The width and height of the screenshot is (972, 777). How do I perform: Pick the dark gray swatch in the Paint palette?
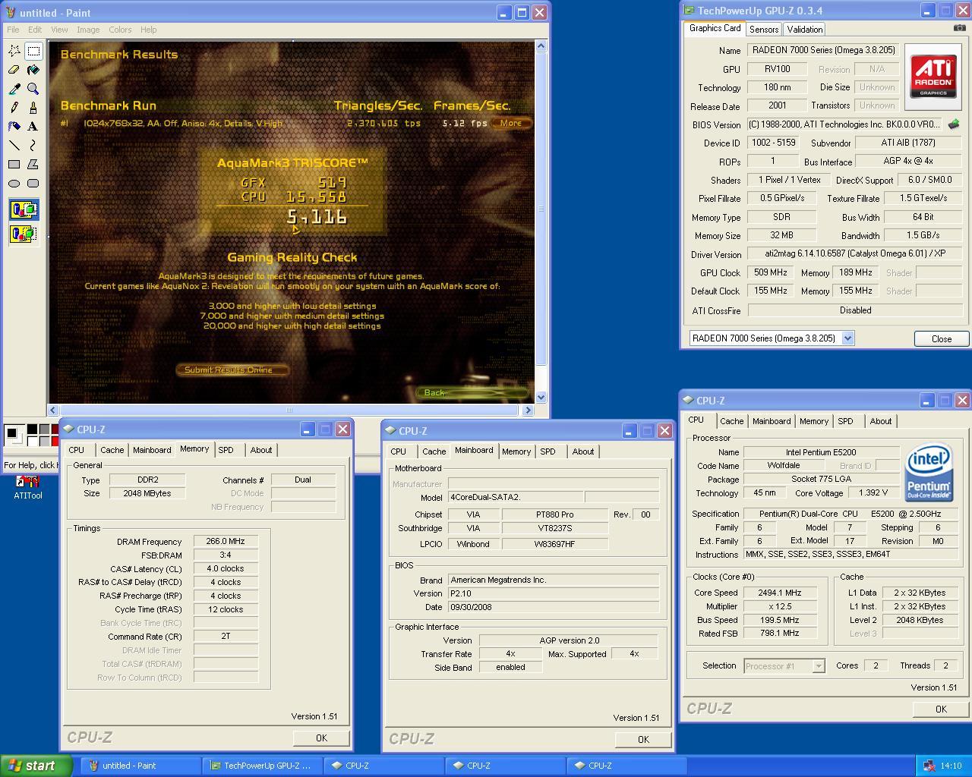[44, 429]
